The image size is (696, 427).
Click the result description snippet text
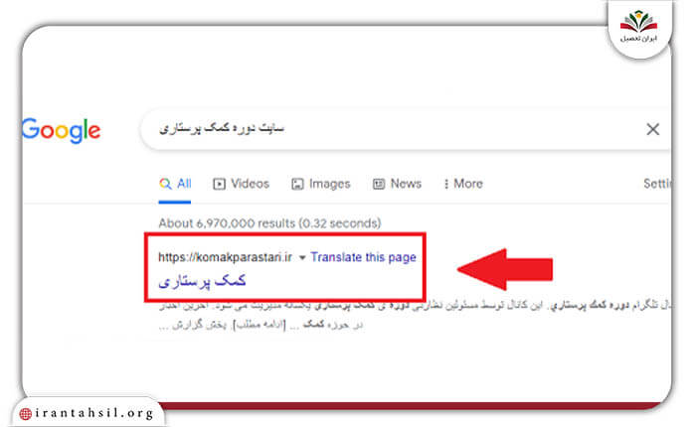[415, 315]
